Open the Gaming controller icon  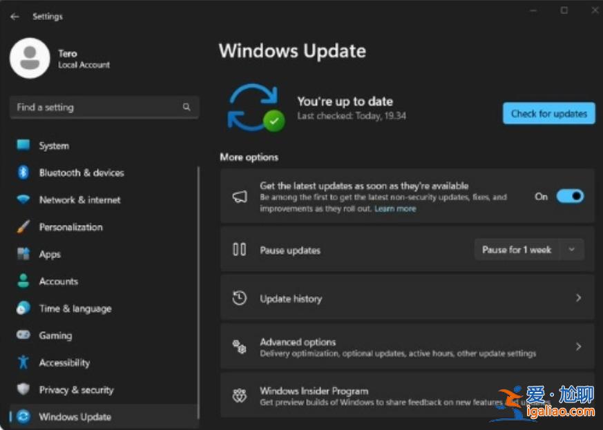(23, 335)
